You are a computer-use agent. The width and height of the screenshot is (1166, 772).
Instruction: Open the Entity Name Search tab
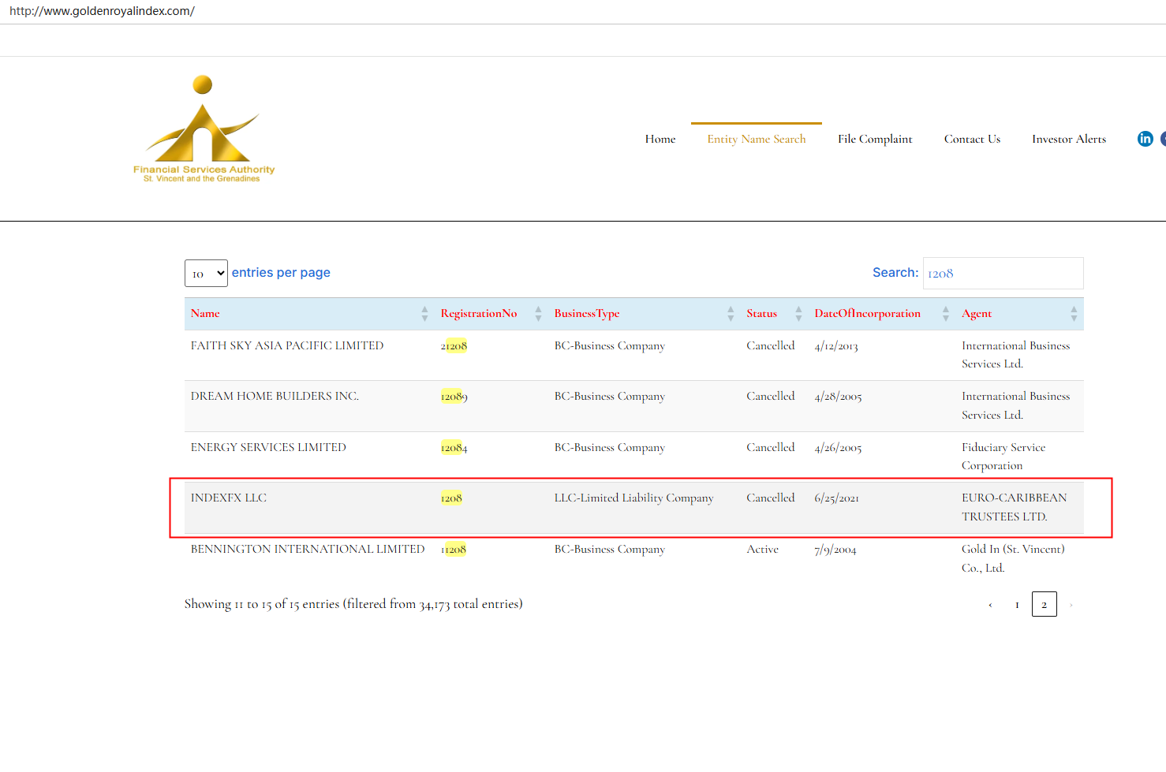pos(756,139)
